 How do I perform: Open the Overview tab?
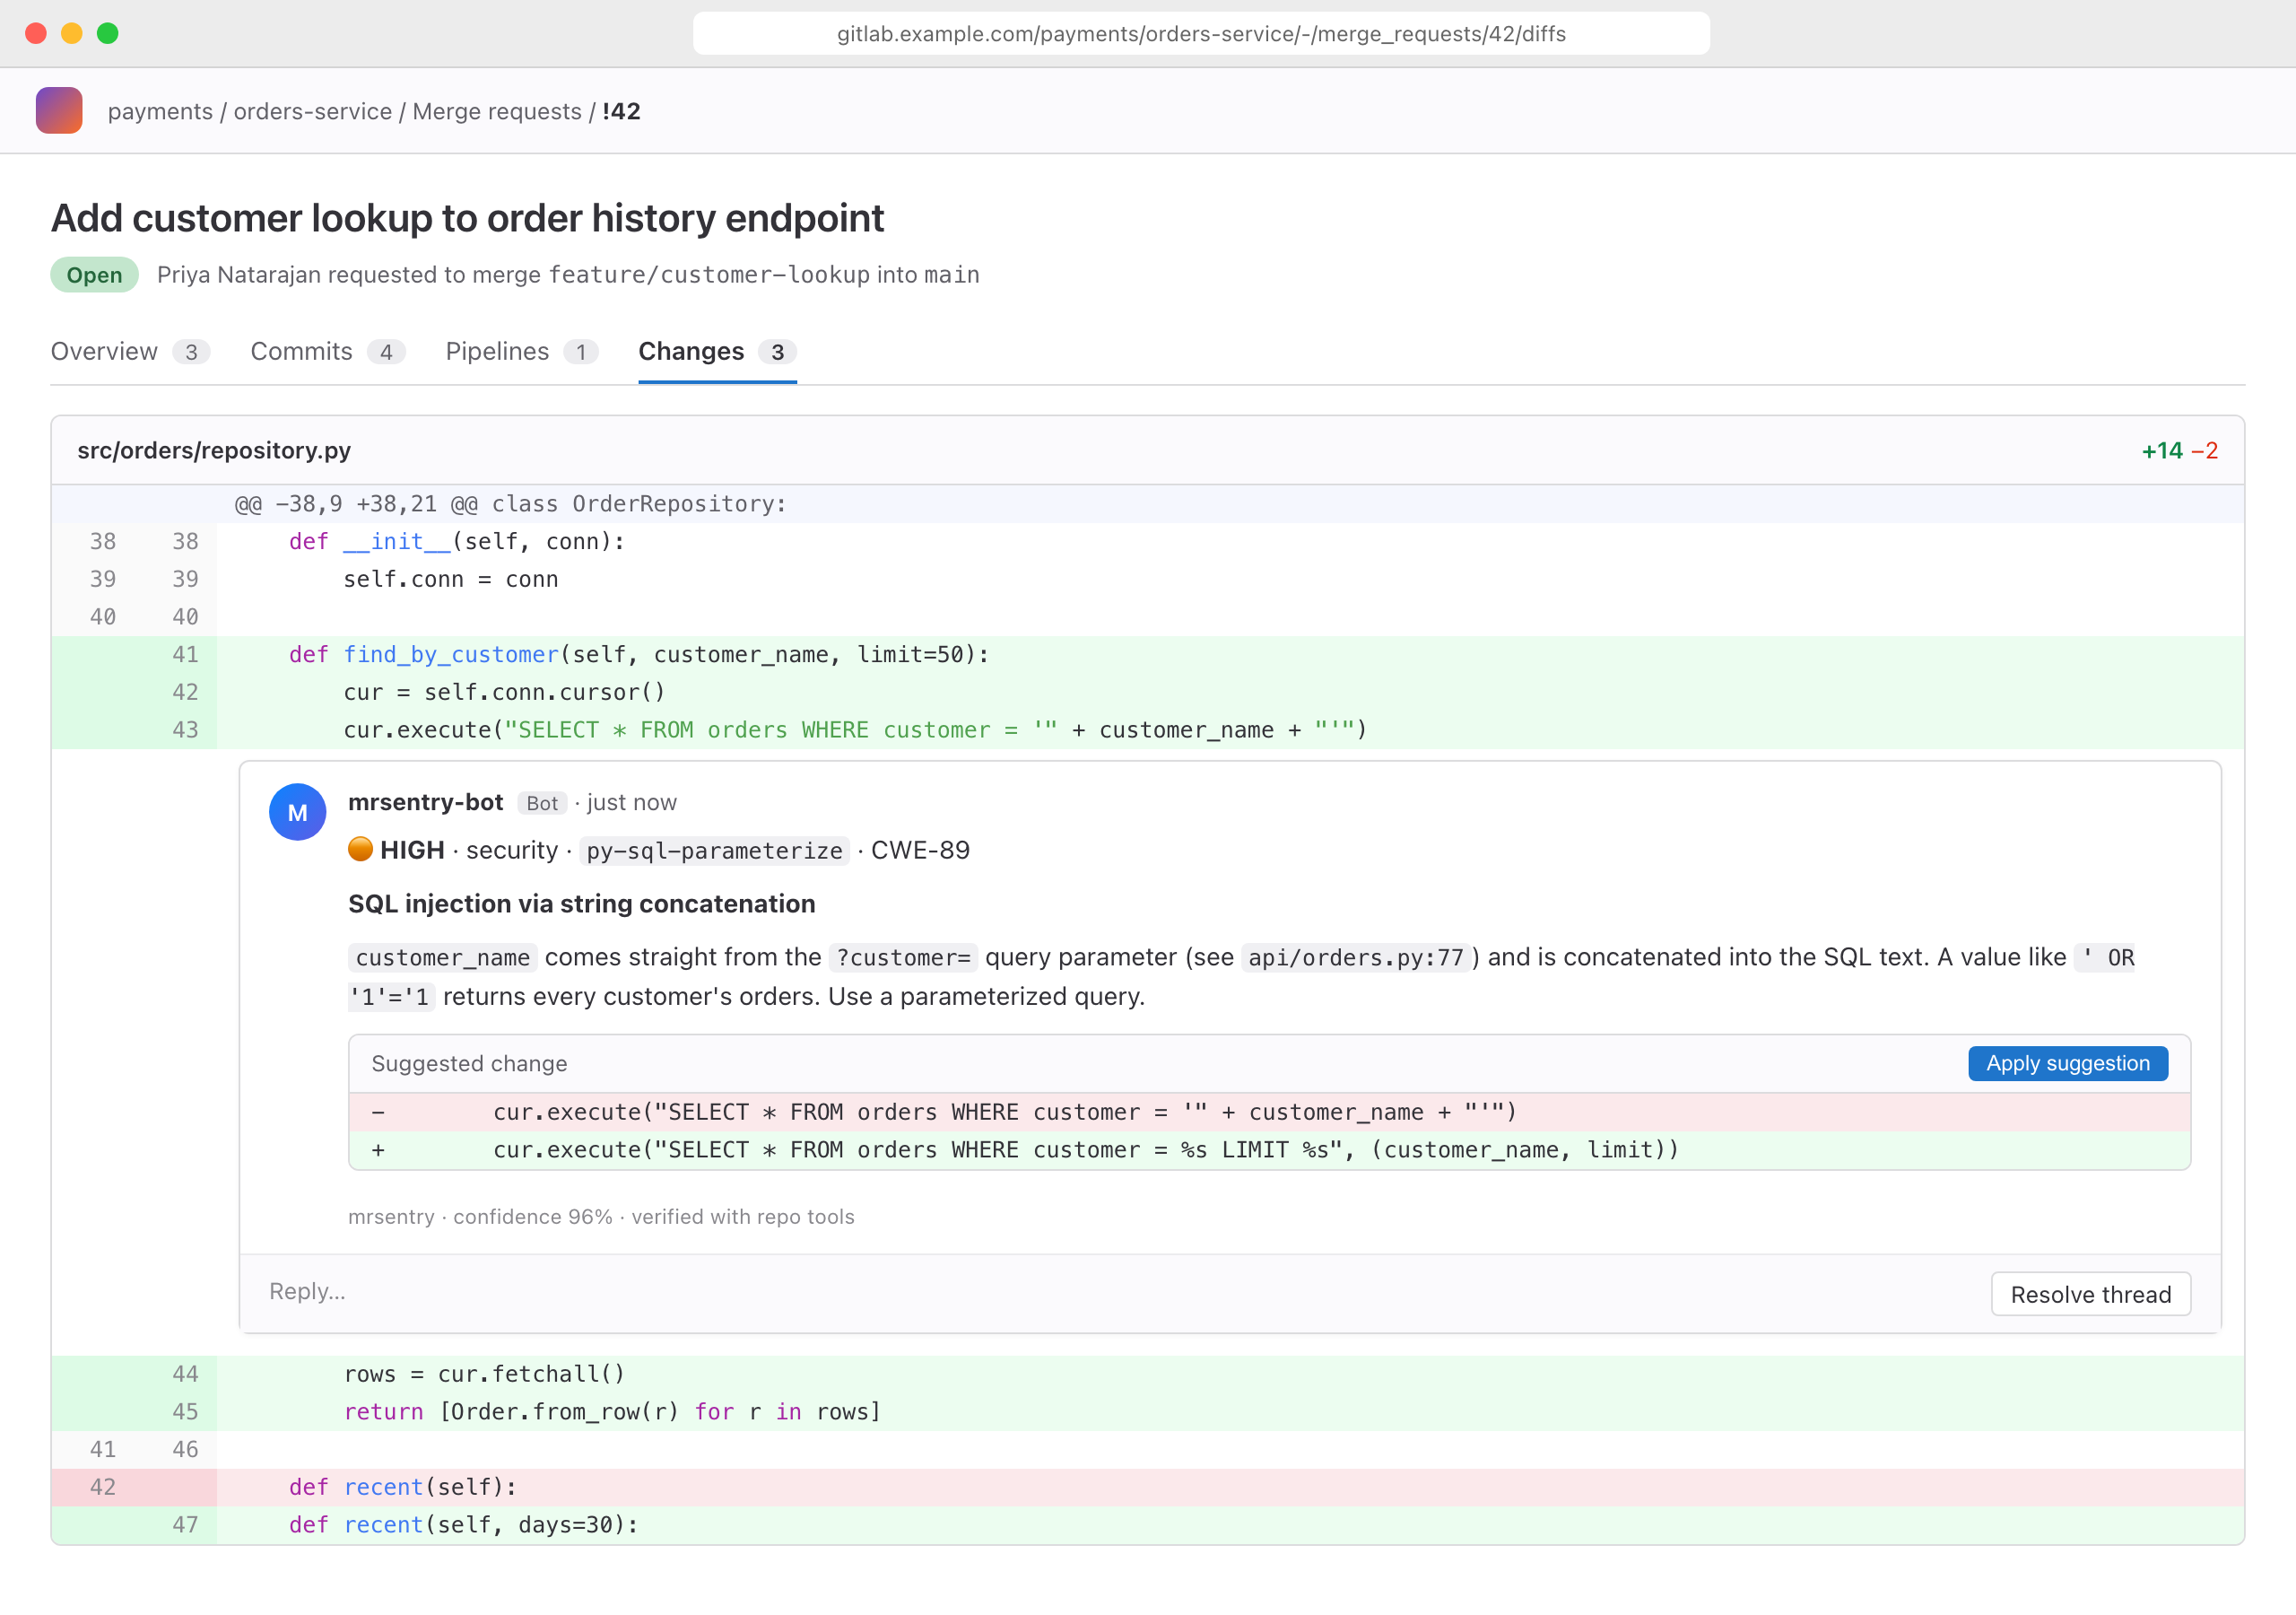(130, 351)
